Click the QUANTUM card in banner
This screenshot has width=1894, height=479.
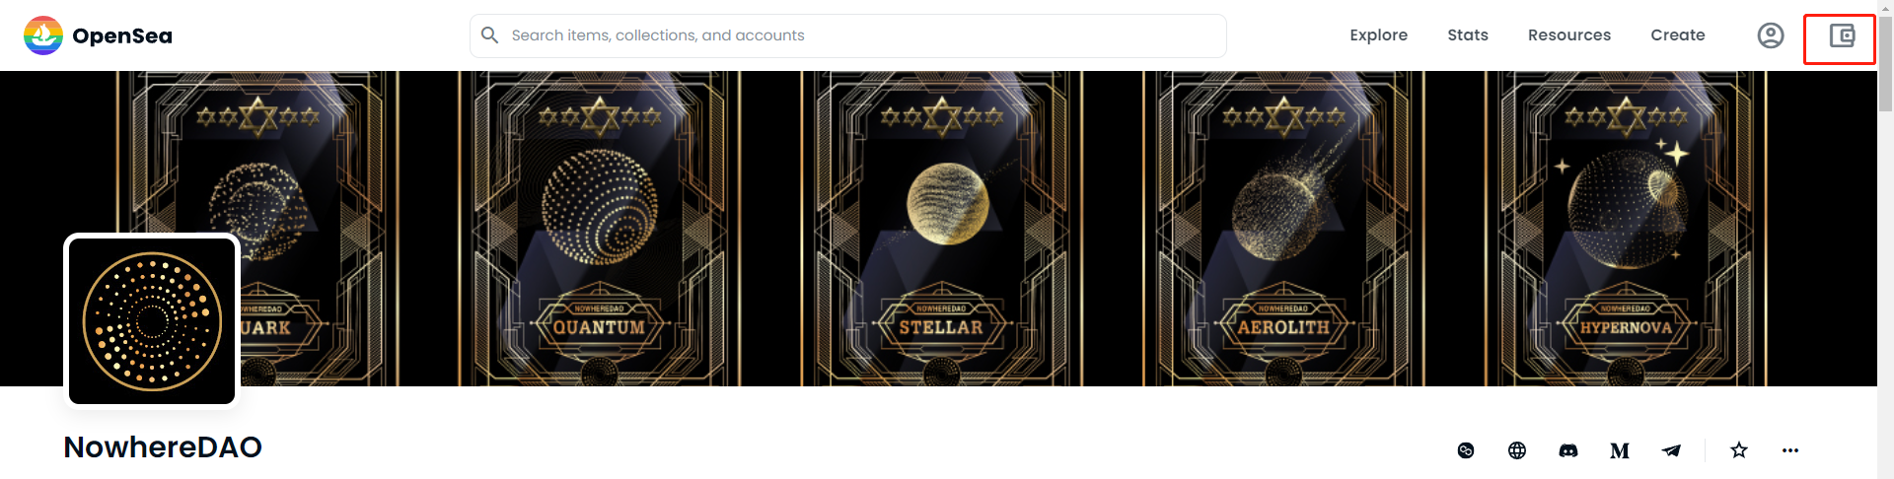pos(600,229)
